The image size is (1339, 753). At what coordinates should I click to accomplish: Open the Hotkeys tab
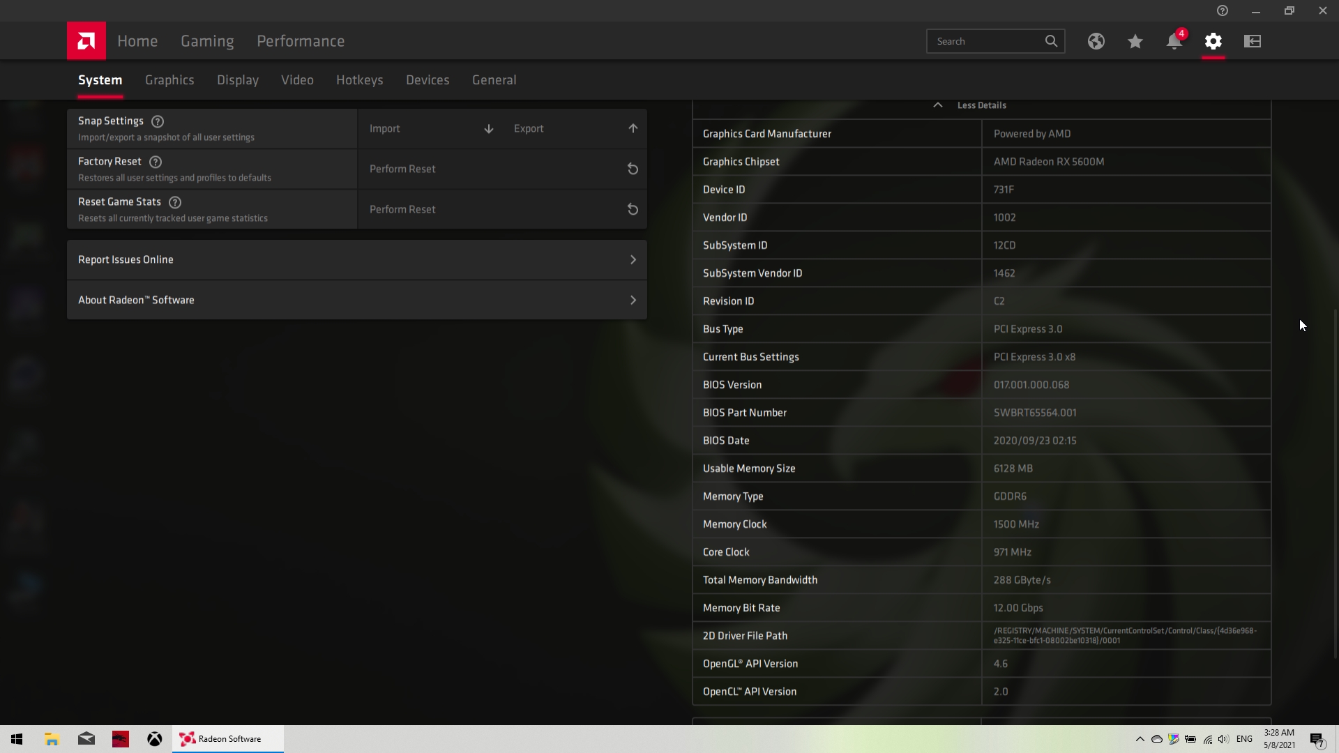[x=359, y=80]
